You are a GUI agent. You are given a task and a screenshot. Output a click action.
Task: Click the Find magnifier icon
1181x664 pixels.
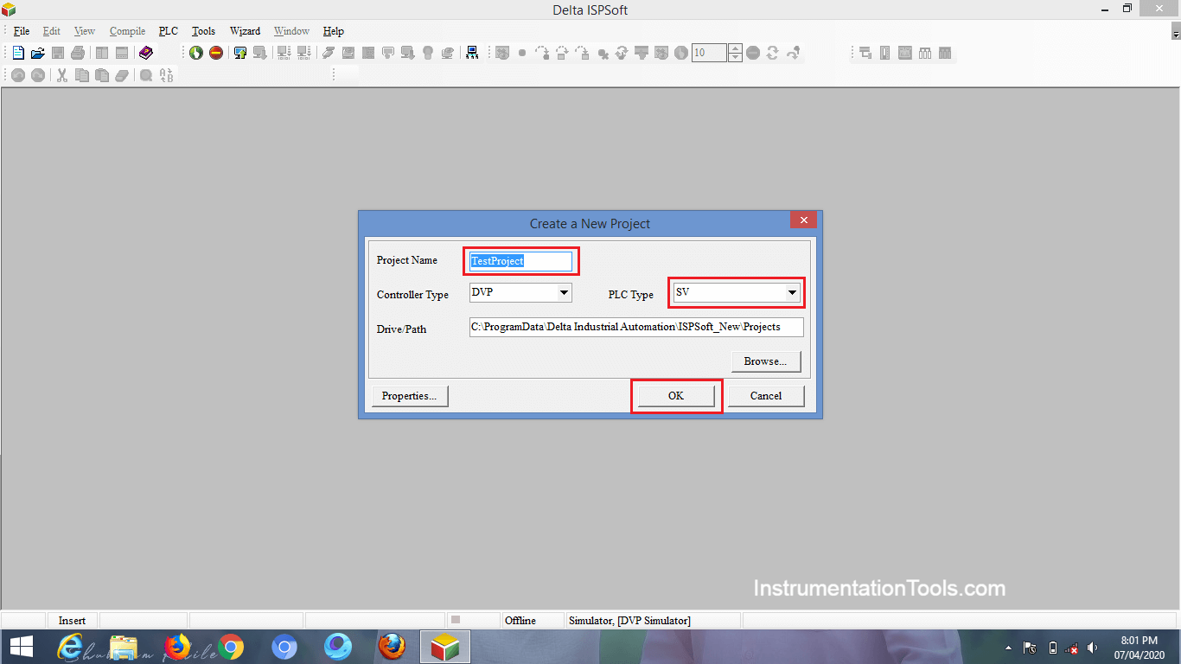point(146,75)
